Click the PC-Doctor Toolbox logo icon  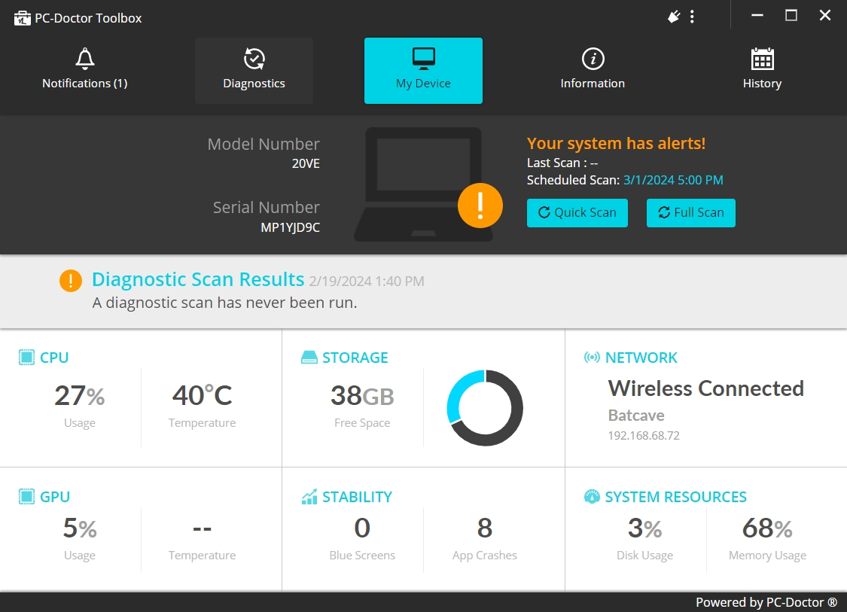tap(22, 18)
